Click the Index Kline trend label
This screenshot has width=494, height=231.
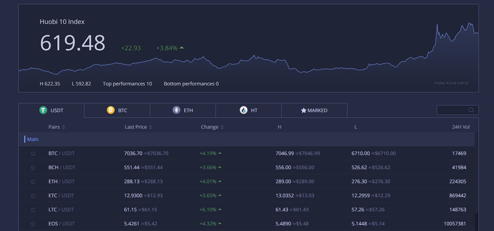click(451, 83)
